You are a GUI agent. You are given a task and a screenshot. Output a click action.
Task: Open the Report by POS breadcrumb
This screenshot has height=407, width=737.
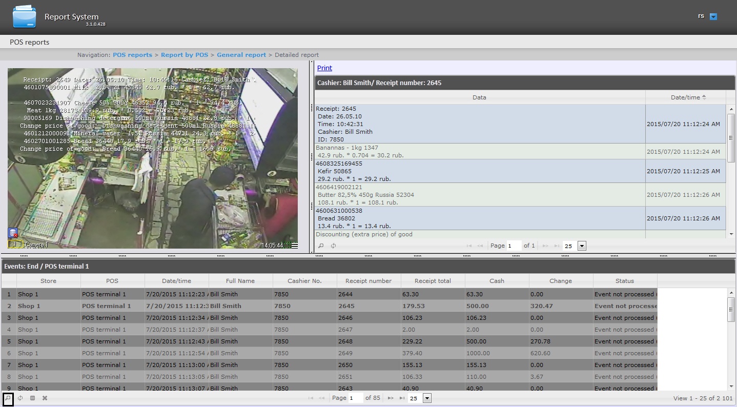(185, 55)
